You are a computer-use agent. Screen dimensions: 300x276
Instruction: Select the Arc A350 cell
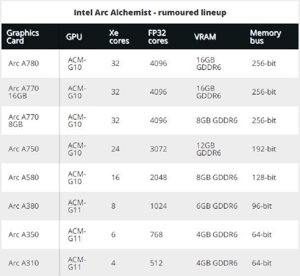coord(23,235)
